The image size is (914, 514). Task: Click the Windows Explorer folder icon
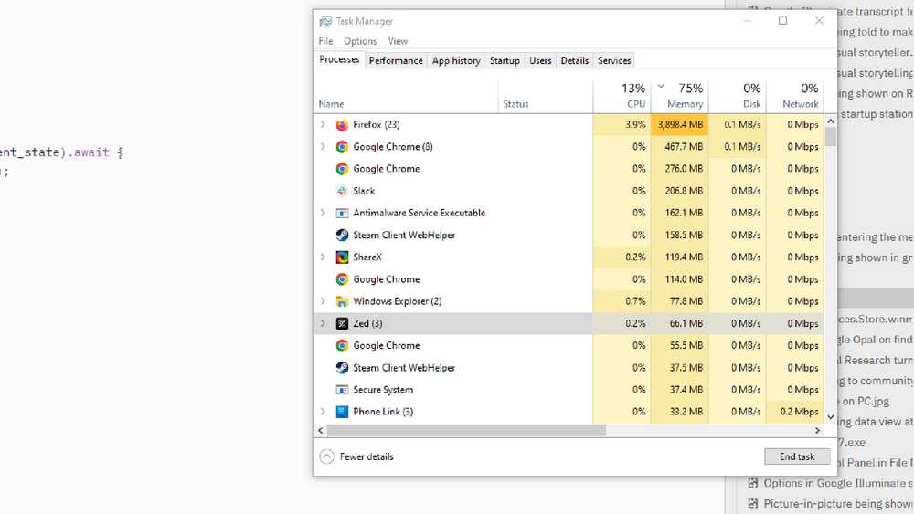(342, 301)
